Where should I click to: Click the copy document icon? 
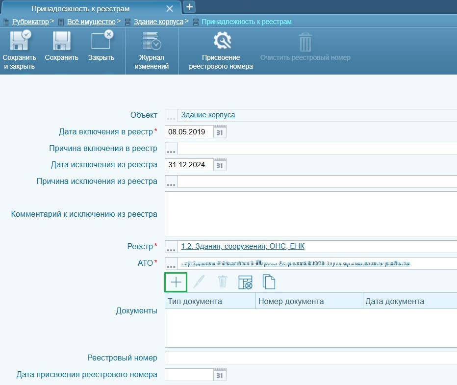pyautogui.click(x=269, y=282)
